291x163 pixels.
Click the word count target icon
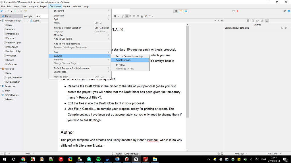[x=219, y=154]
